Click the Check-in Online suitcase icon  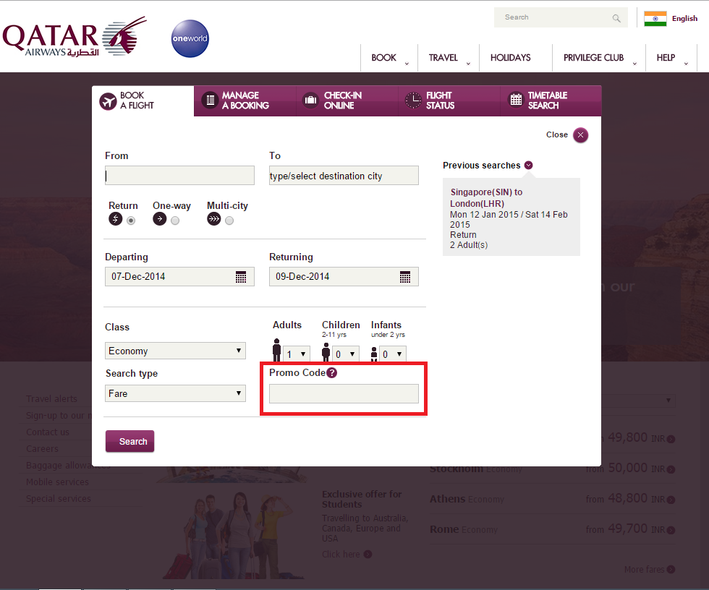310,101
